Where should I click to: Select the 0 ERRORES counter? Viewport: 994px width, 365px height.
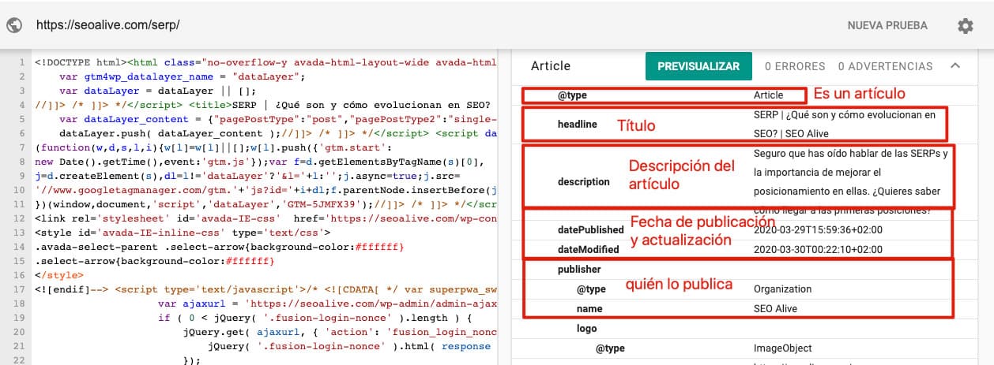point(795,66)
